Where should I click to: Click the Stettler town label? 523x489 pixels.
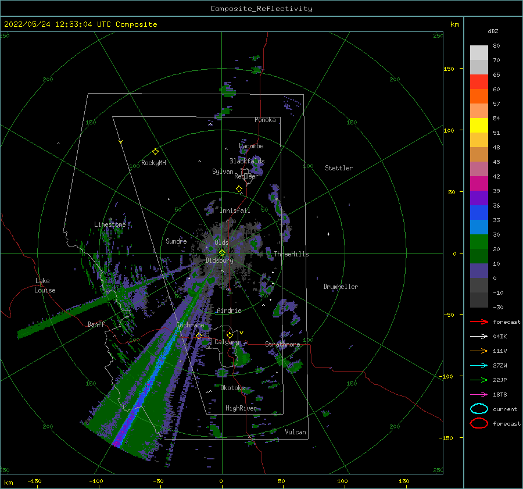pyautogui.click(x=339, y=168)
